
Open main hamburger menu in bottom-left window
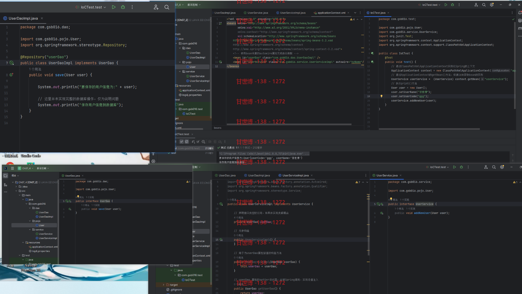(x=12, y=168)
